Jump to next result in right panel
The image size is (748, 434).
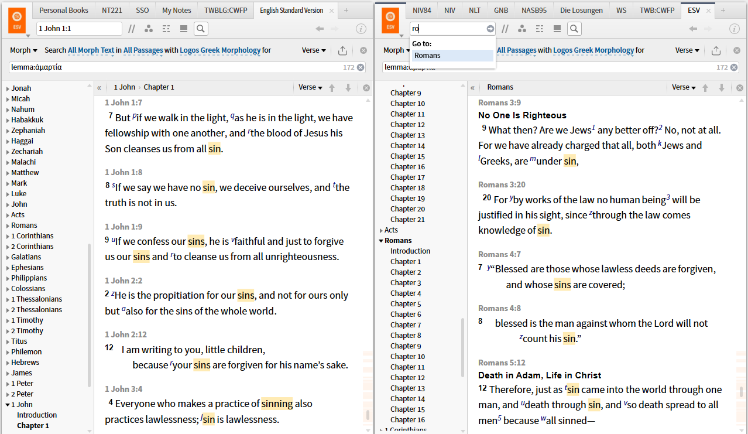[x=722, y=87]
